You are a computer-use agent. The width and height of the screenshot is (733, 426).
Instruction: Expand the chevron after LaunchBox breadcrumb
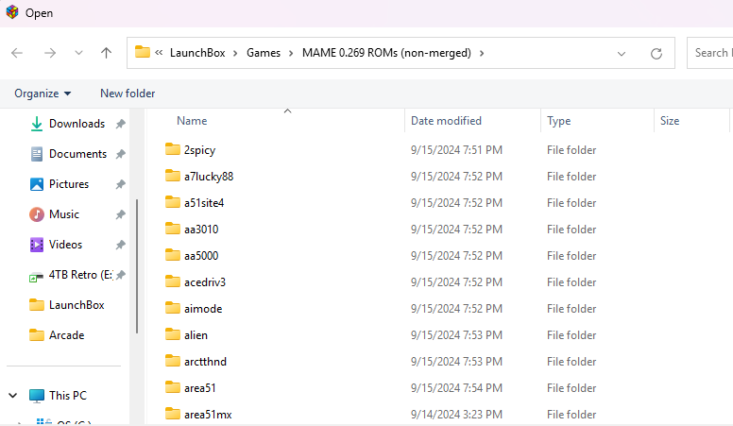point(235,53)
